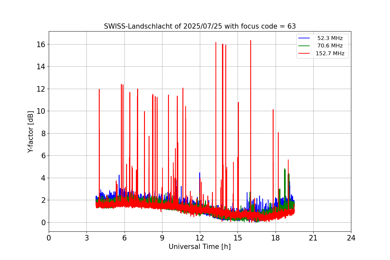
Task: Select the 152.7 MHz legend label
Action: tap(330, 54)
